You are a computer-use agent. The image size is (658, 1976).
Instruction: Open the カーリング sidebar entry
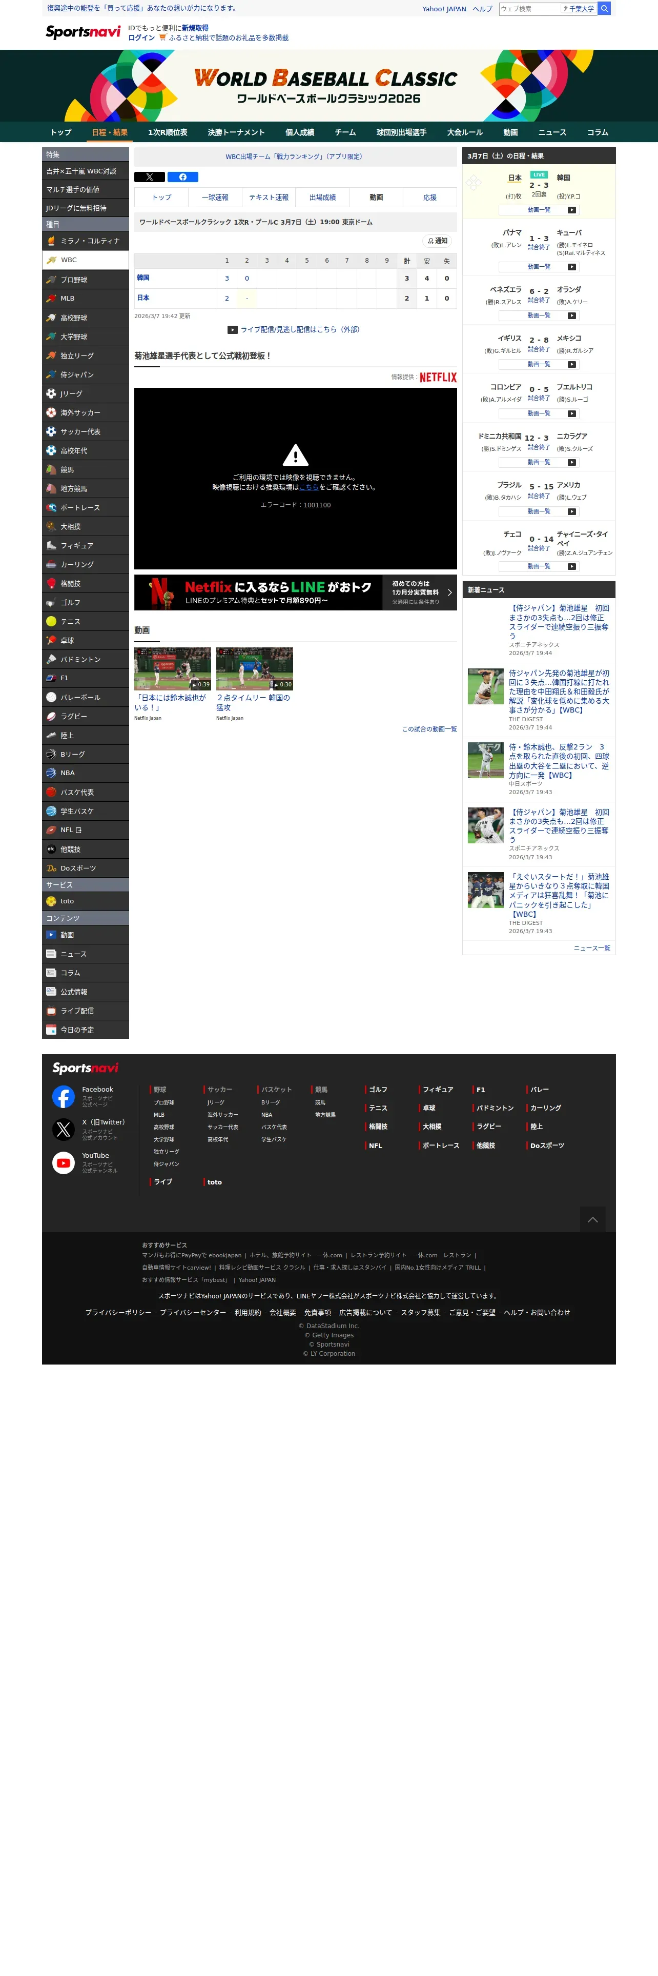point(85,565)
